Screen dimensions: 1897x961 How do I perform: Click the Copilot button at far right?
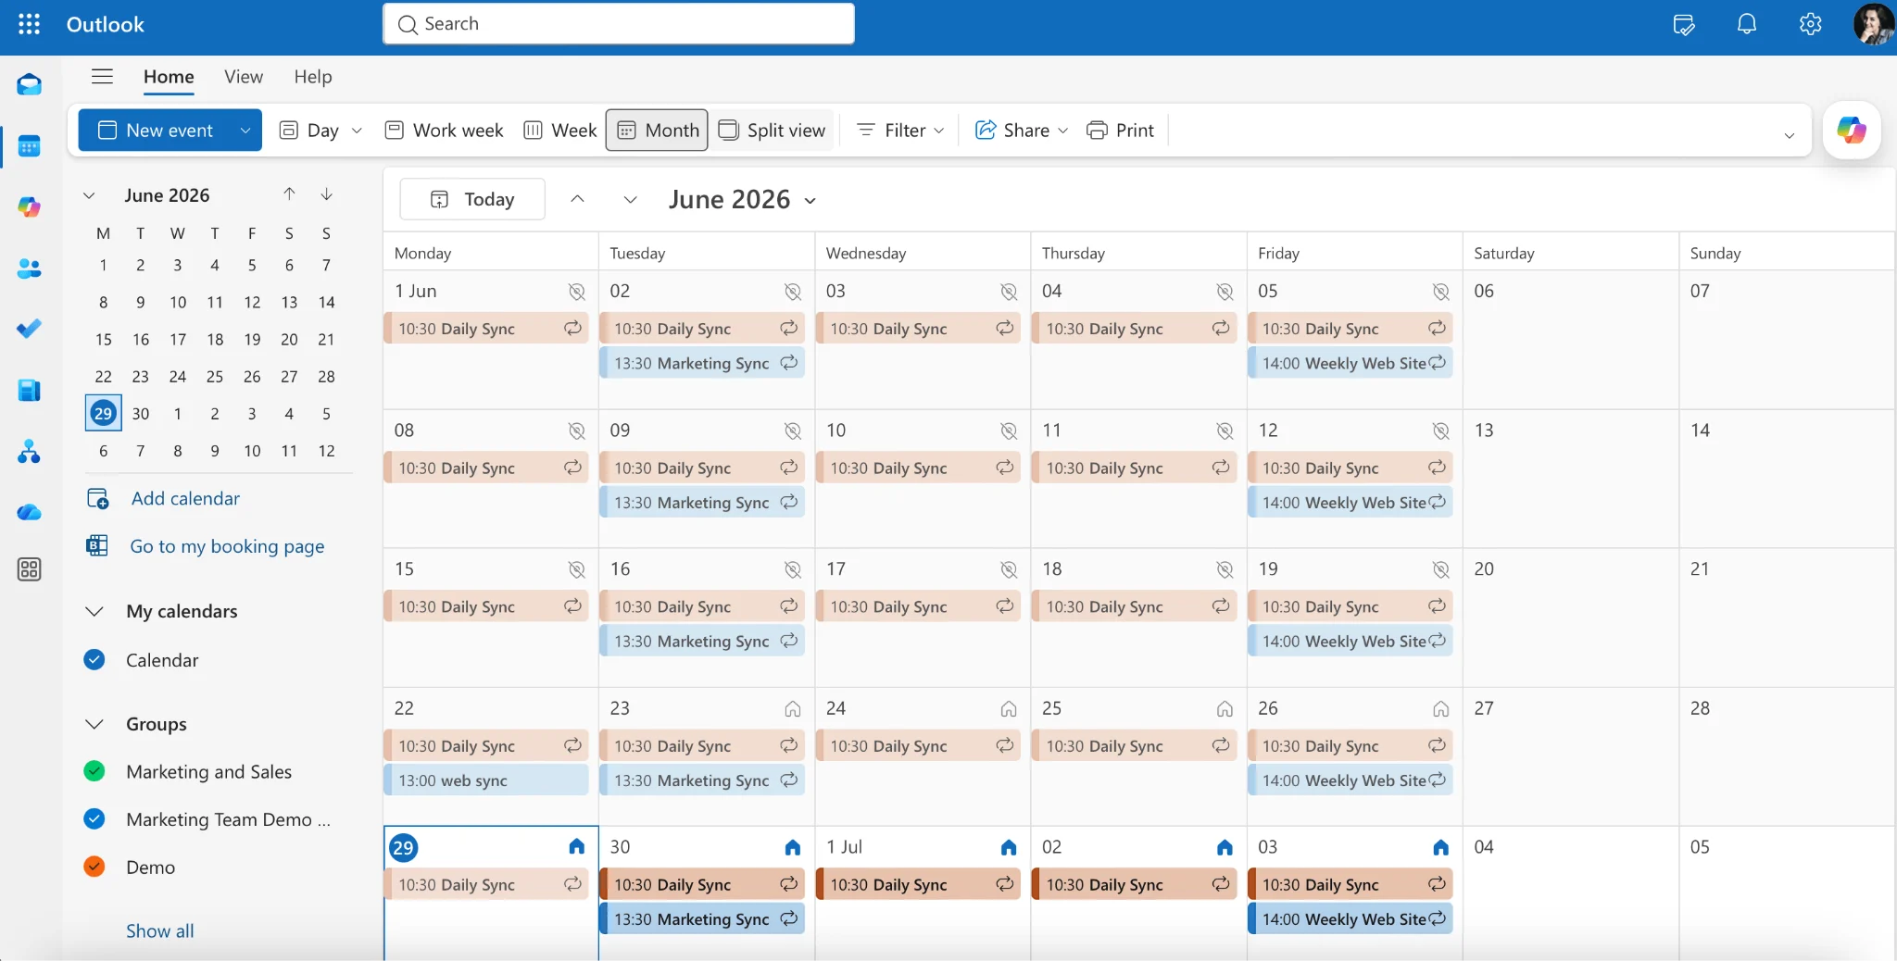tap(1851, 130)
